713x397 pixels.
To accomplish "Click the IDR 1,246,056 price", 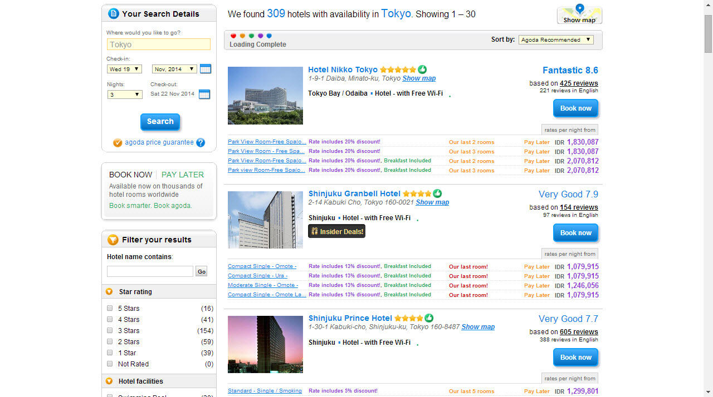I will [x=577, y=285].
